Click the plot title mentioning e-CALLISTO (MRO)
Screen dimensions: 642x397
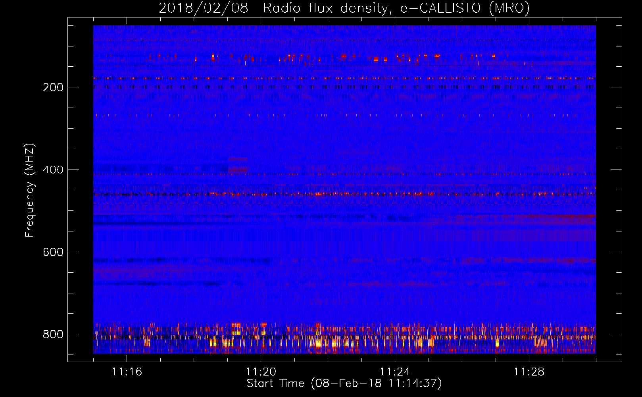click(344, 8)
